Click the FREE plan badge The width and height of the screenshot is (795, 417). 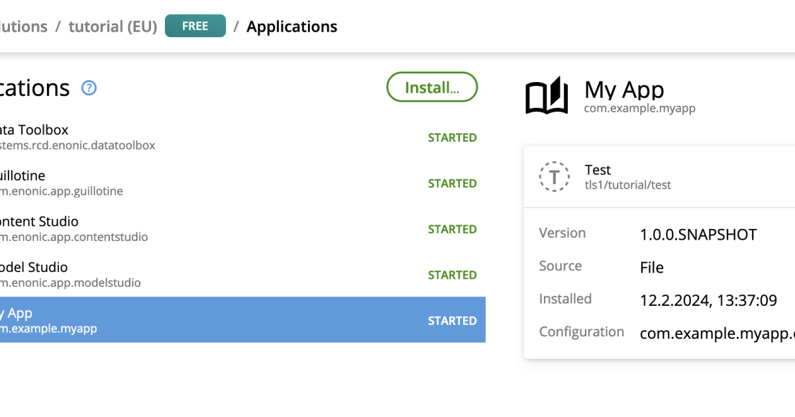[195, 26]
